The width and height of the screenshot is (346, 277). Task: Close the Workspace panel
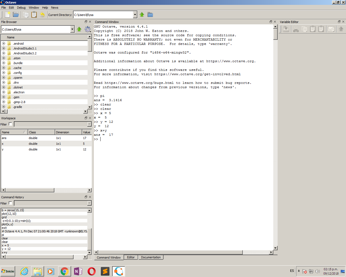tap(90, 118)
